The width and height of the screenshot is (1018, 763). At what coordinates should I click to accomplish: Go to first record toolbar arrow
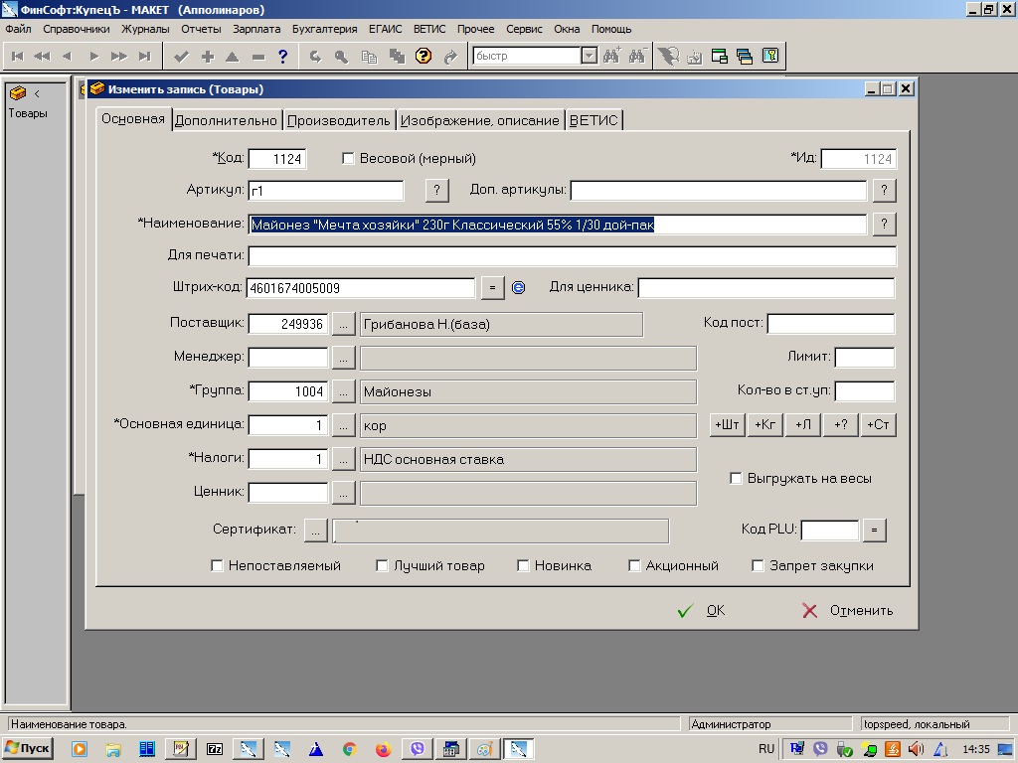coord(18,57)
